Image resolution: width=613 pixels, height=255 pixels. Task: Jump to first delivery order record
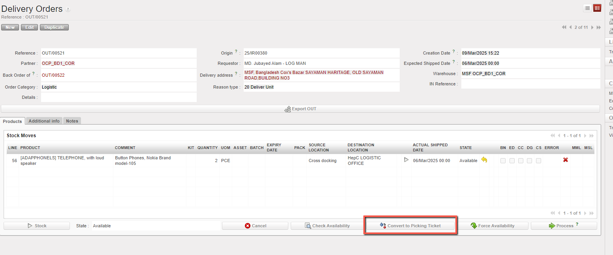click(564, 27)
